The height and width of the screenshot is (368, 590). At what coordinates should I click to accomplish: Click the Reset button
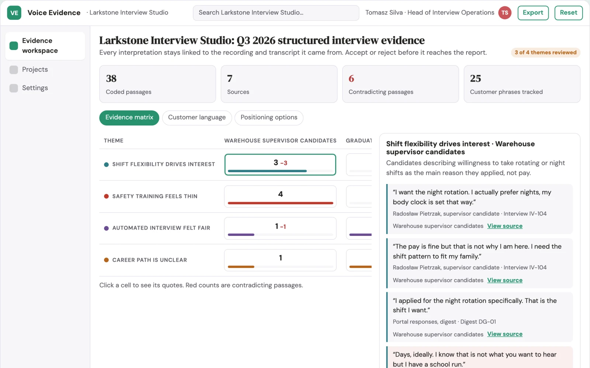pyautogui.click(x=569, y=13)
